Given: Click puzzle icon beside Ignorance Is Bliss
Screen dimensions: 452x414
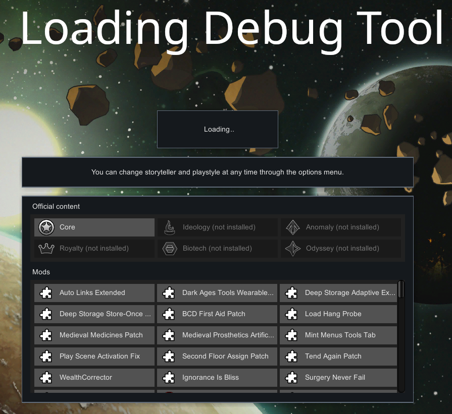Looking at the screenshot, I should pyautogui.click(x=169, y=377).
